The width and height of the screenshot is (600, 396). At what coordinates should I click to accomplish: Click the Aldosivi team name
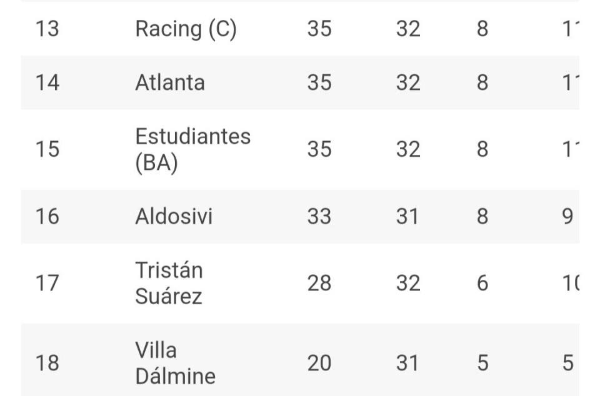tap(174, 216)
